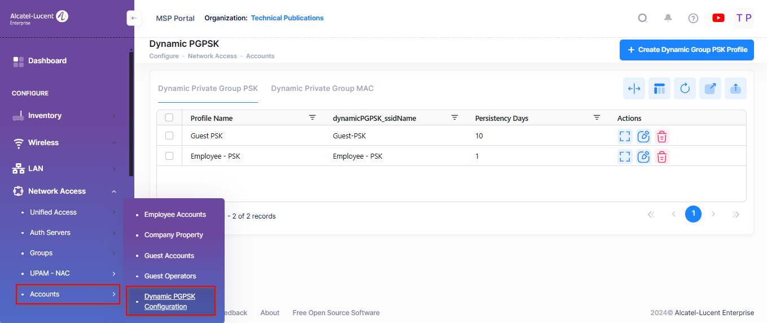
Task: Switch to Dynamic Private Group MAC tab
Action: [x=322, y=89]
